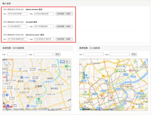
Task: Click the 普陀区 label on Baidu map
Action: (21, 81)
